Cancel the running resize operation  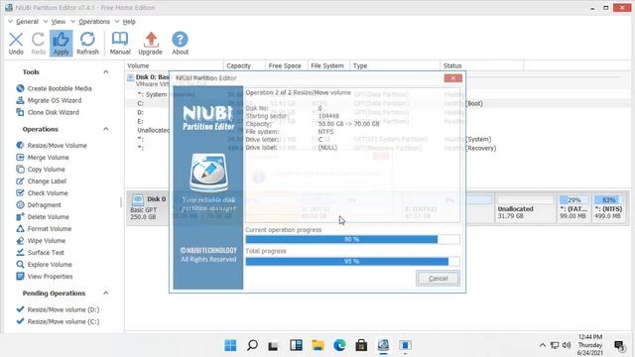438,279
